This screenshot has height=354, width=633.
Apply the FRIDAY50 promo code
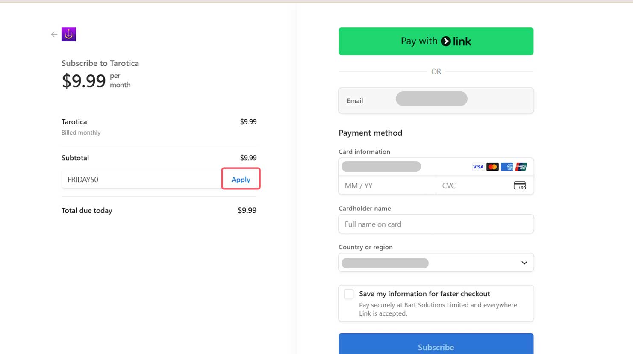[241, 180]
